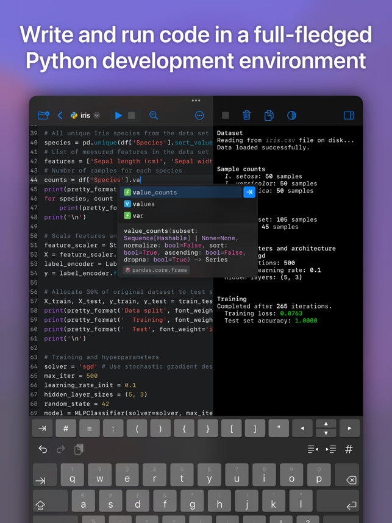Redo the last edit
Viewport: 392px width, 523px height.
coord(61,449)
